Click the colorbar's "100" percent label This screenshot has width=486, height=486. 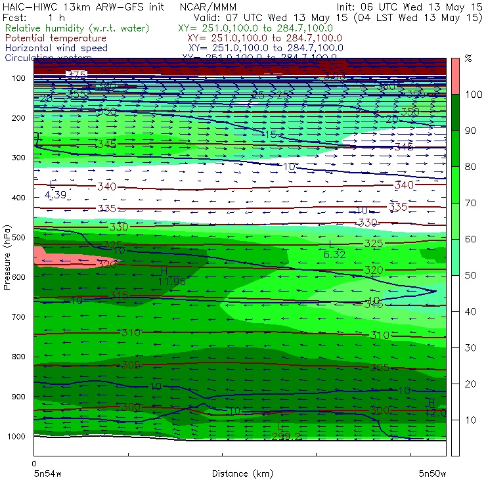(x=474, y=94)
